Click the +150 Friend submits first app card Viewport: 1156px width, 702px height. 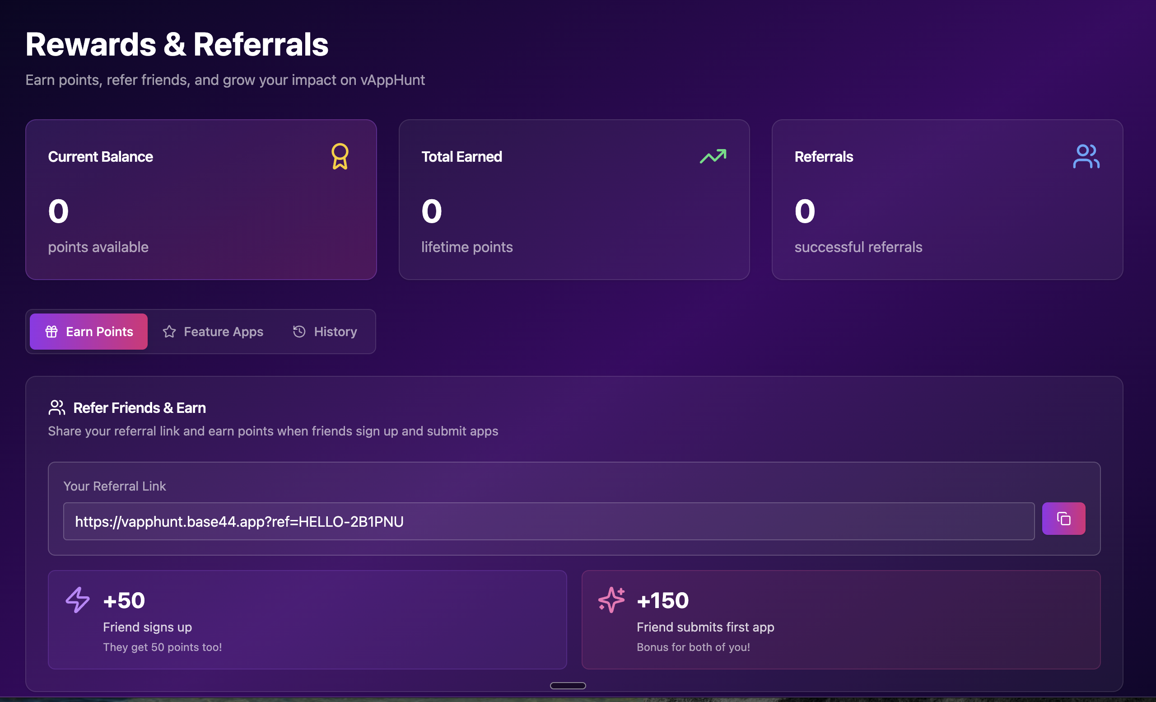pos(841,619)
